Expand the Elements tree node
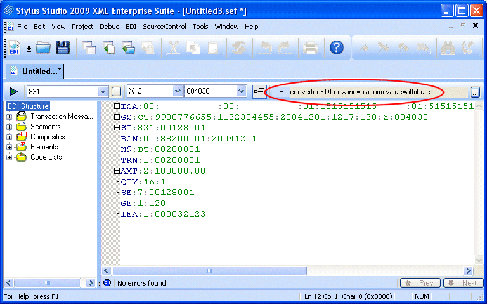Image resolution: width=487 pixels, height=304 pixels. click(9, 147)
